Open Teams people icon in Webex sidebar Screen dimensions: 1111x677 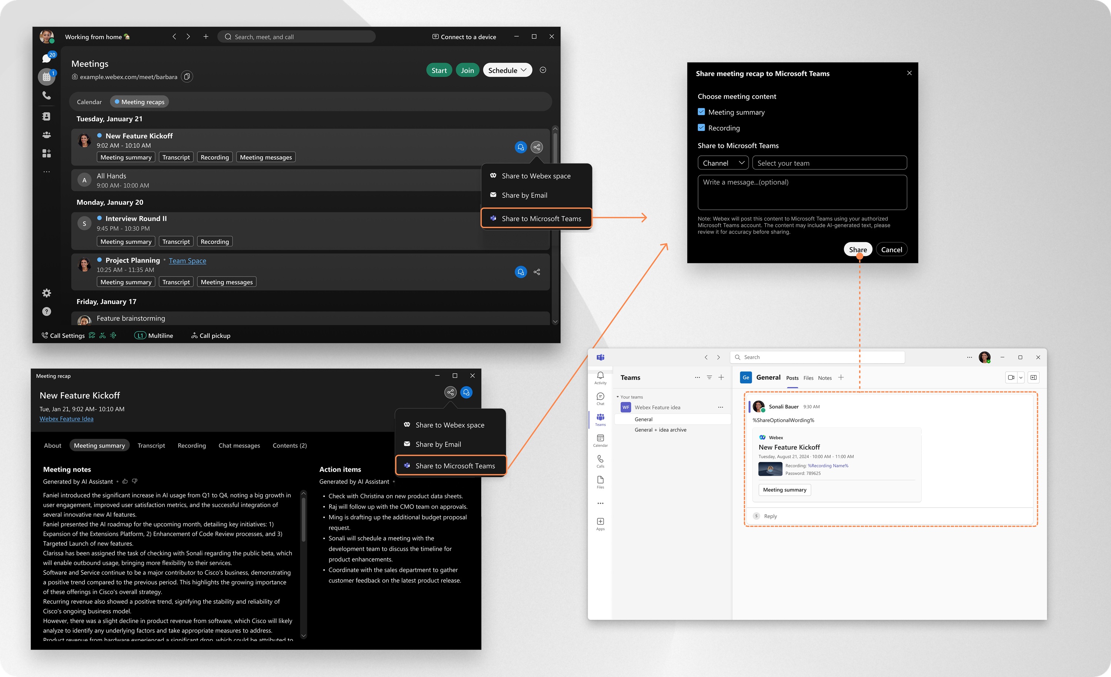coord(46,135)
